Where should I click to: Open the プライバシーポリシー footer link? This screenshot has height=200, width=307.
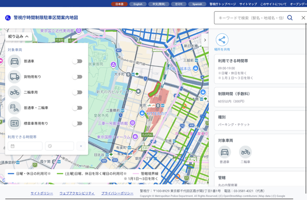(x=117, y=193)
